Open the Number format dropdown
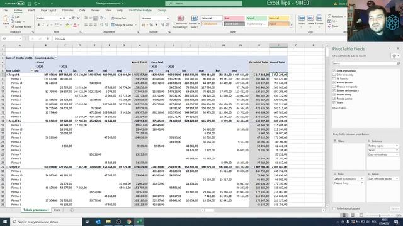The image size is (403, 226). click(x=168, y=18)
